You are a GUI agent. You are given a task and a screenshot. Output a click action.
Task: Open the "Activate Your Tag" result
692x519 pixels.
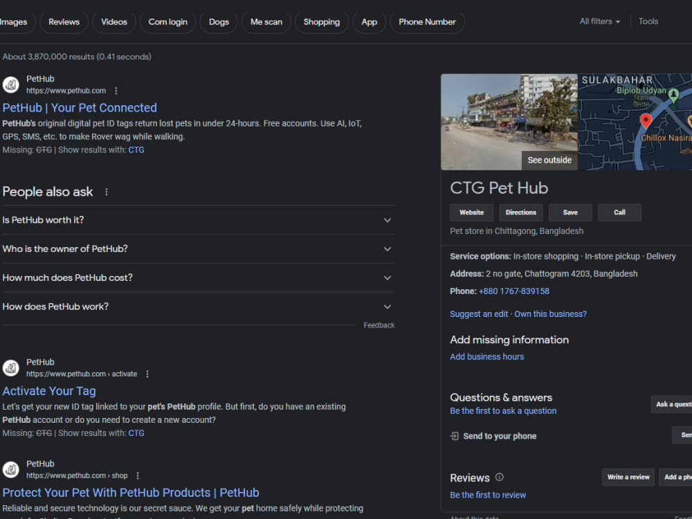(49, 391)
